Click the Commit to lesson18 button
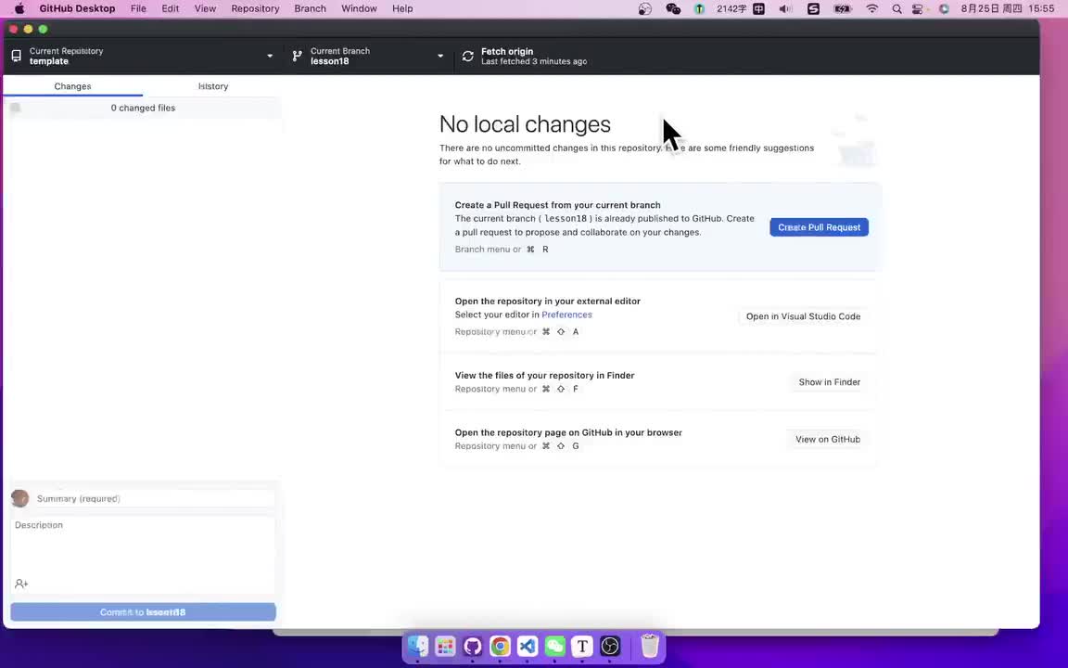Image resolution: width=1068 pixels, height=668 pixels. point(143,612)
